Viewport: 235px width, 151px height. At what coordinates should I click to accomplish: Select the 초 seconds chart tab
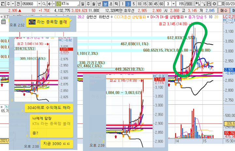click(x=111, y=4)
